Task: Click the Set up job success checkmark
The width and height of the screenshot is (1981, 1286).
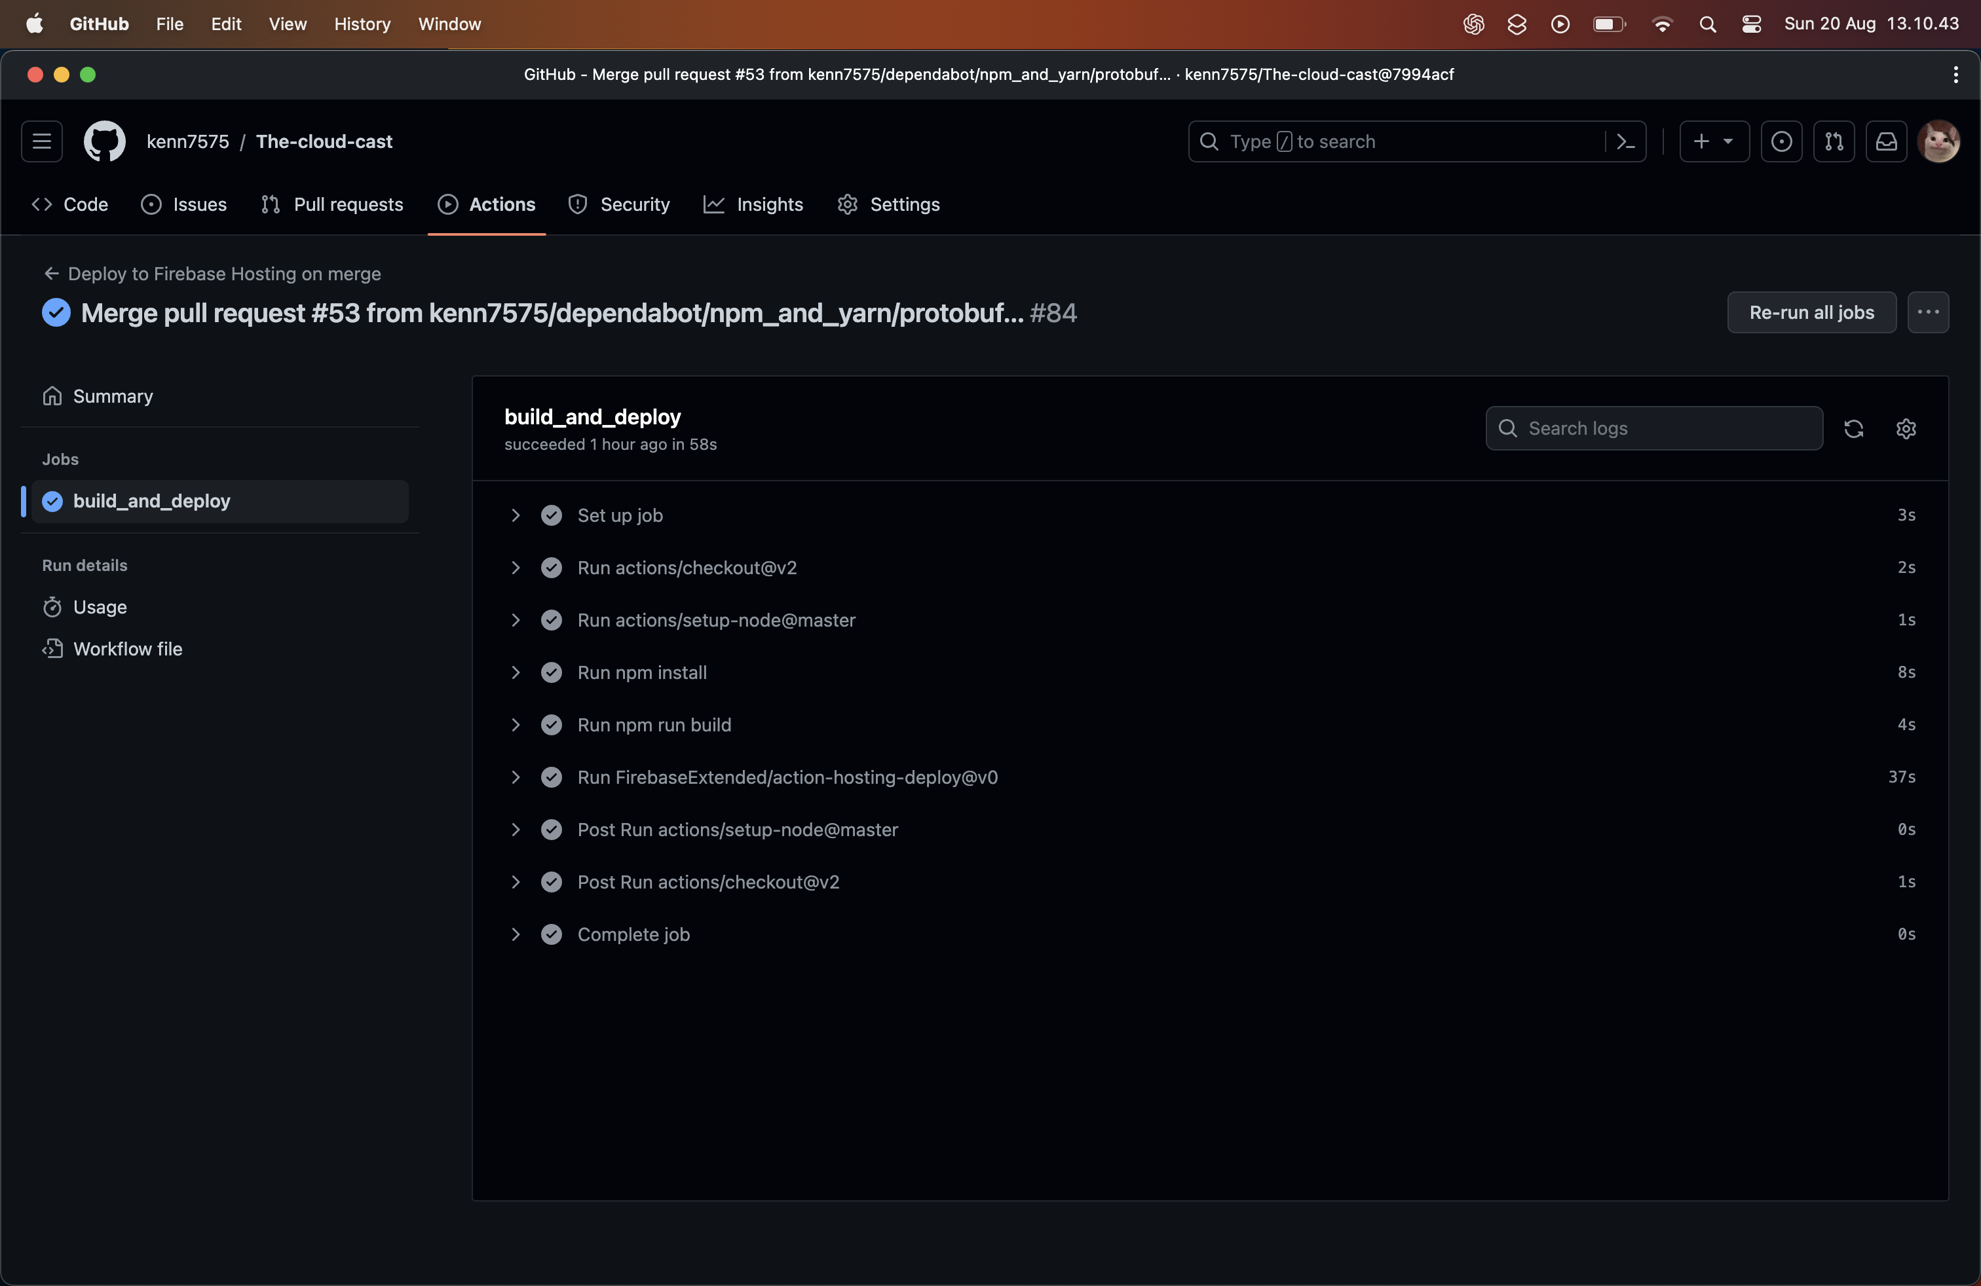Action: (x=552, y=516)
